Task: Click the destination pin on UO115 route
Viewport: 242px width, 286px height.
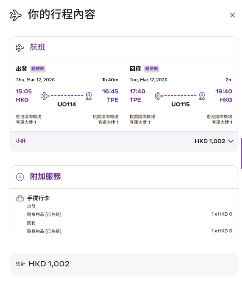Action: coord(202,96)
